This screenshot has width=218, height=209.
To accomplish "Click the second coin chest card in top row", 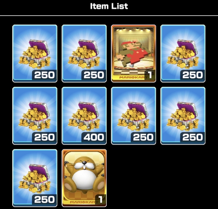I will click(84, 54).
